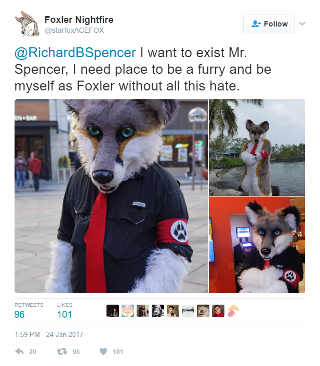Screen dimensions: 320x366
Task: Open the first liker avatar with dark background
Action: 113,311
